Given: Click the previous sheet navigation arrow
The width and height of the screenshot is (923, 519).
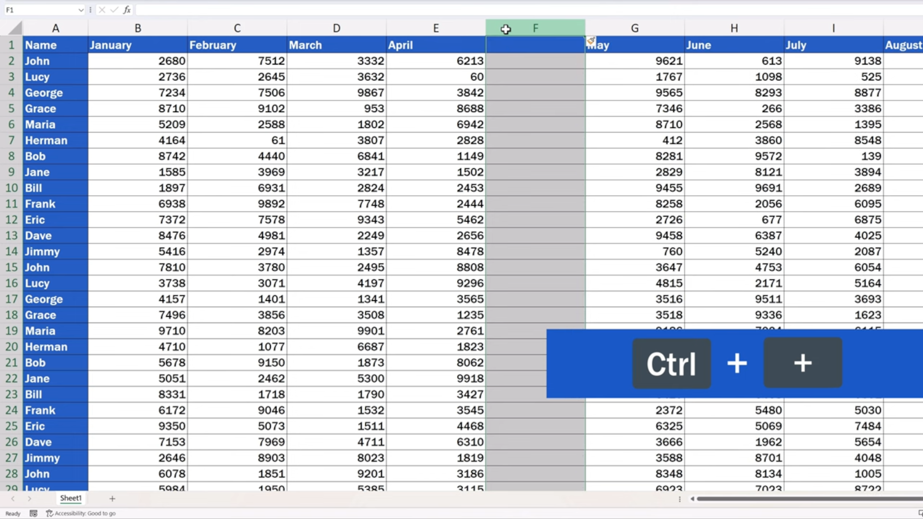Looking at the screenshot, I should 13,499.
